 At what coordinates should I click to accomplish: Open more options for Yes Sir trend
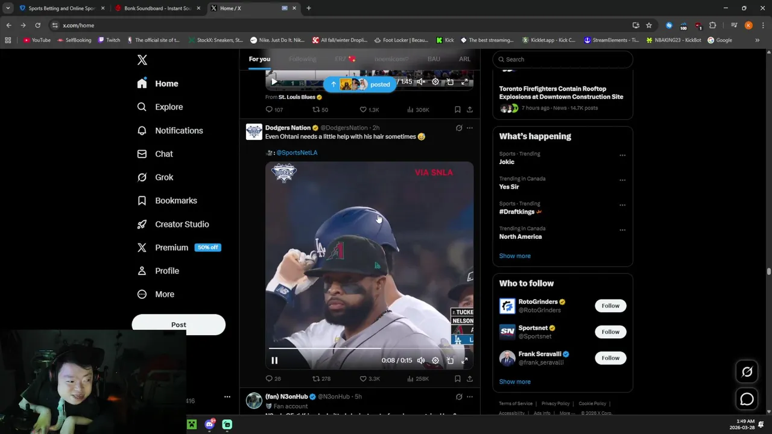tap(622, 180)
